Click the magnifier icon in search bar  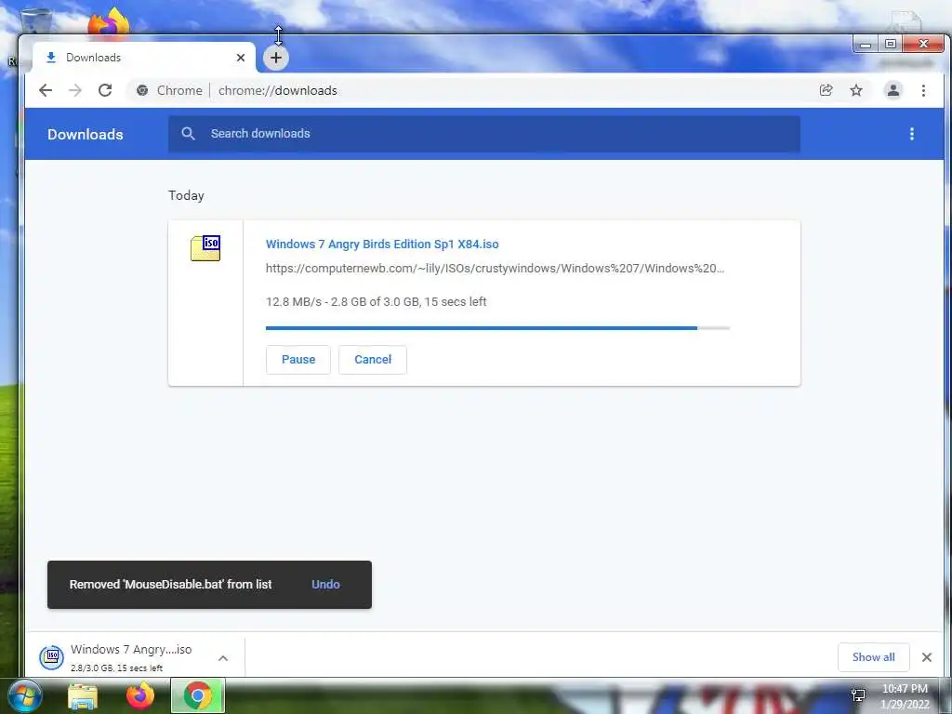coord(188,134)
